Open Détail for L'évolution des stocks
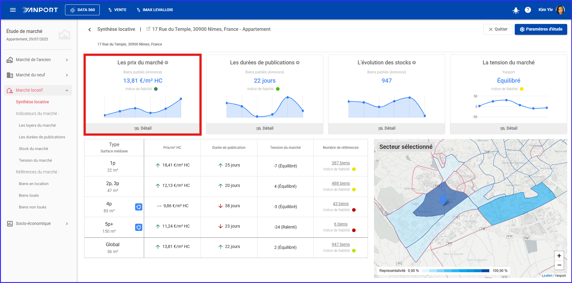The height and width of the screenshot is (283, 572). coord(387,128)
